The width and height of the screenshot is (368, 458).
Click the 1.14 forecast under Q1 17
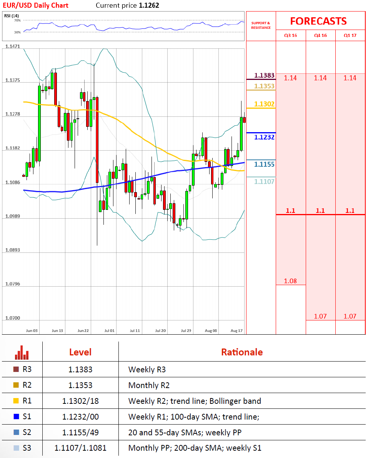[x=350, y=78]
